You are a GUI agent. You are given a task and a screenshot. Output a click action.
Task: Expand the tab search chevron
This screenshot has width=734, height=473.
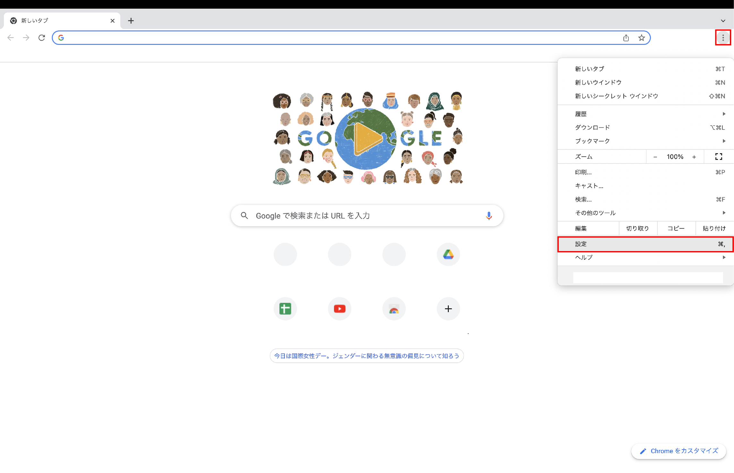723,21
